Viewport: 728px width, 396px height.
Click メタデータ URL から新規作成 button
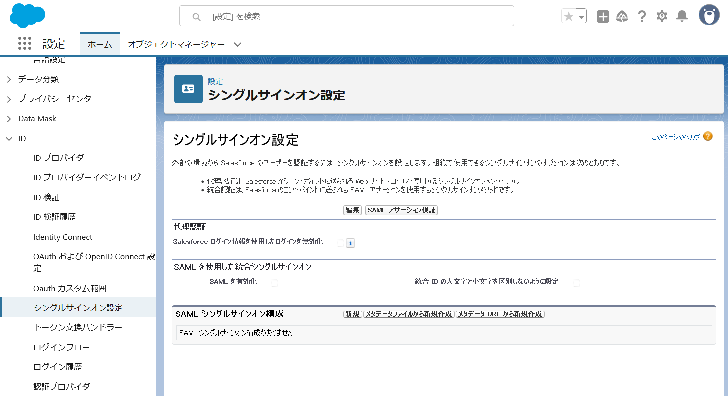[500, 314]
